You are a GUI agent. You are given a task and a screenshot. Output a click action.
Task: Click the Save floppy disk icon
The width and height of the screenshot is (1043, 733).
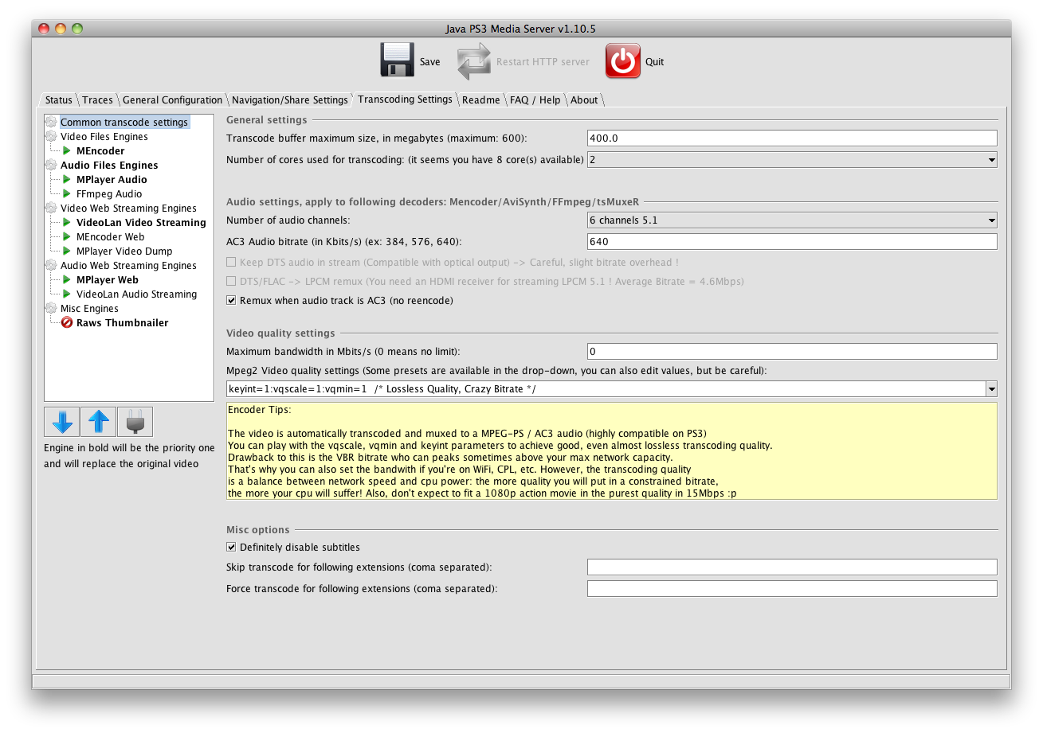coord(397,60)
